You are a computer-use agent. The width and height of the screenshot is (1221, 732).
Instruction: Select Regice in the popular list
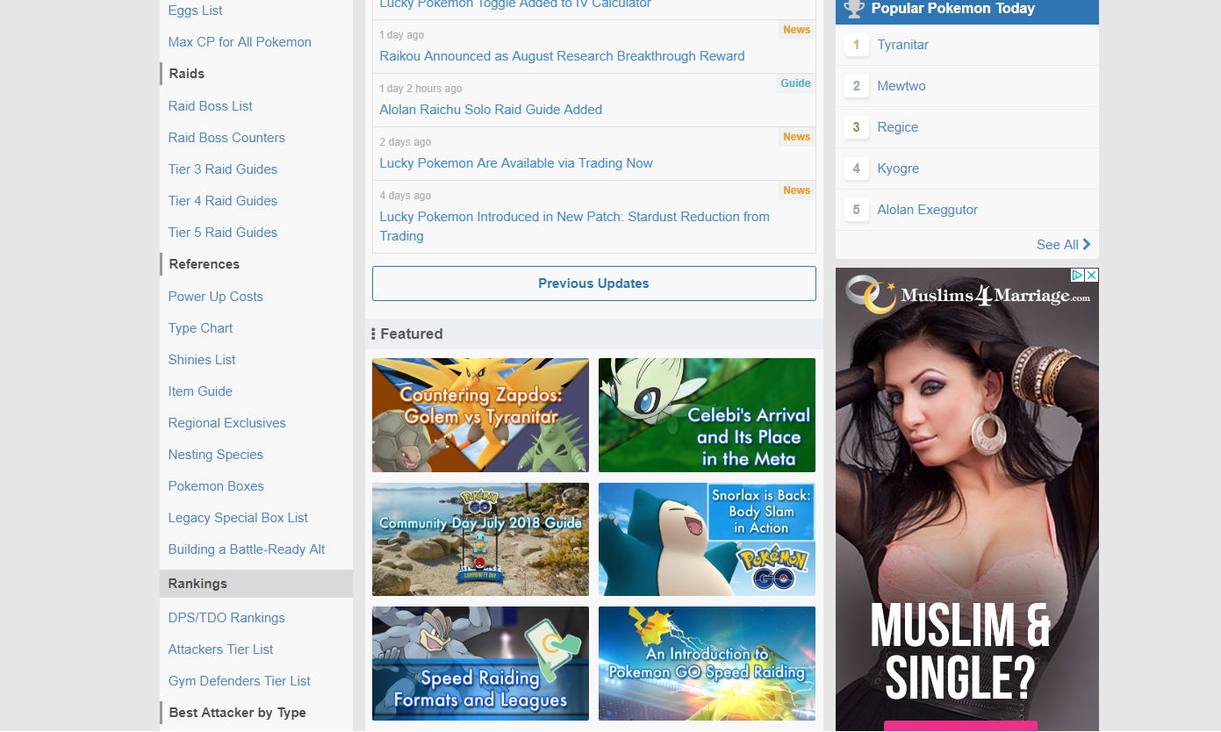[897, 127]
